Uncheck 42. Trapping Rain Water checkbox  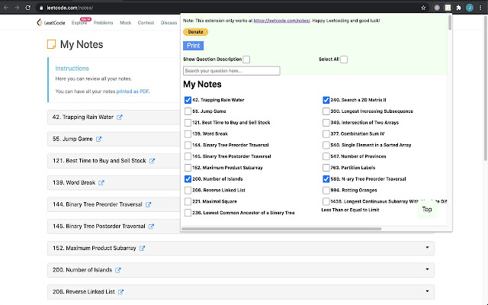188,100
